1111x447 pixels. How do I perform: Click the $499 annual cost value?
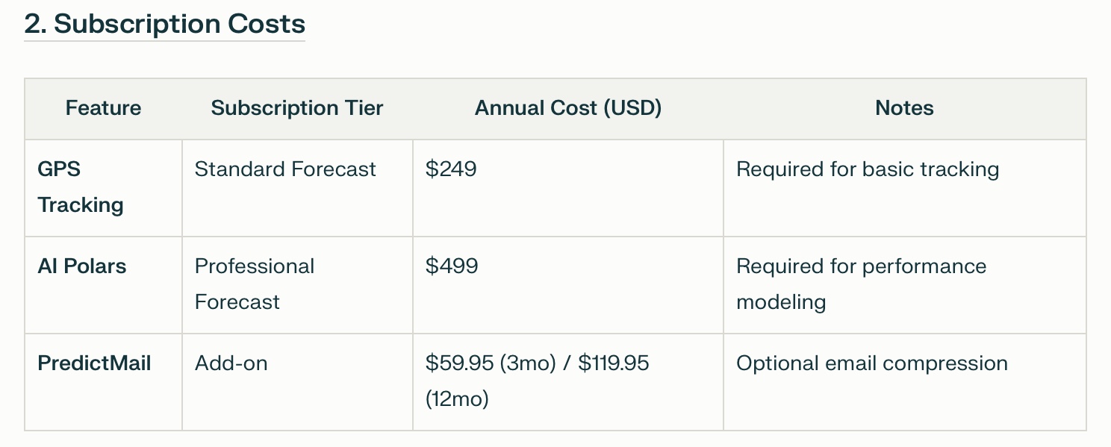(x=452, y=266)
